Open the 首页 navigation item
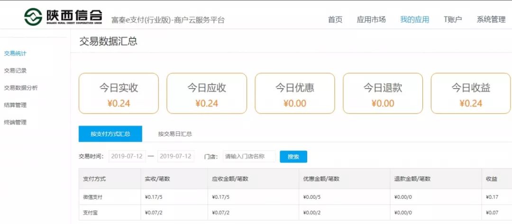 (335, 19)
